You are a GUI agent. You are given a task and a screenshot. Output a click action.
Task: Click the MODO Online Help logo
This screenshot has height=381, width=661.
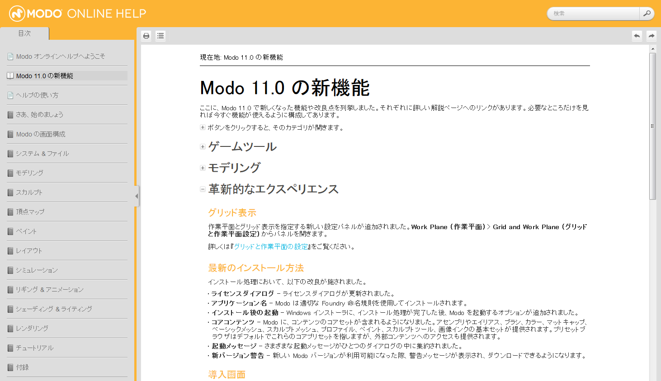pyautogui.click(x=77, y=14)
